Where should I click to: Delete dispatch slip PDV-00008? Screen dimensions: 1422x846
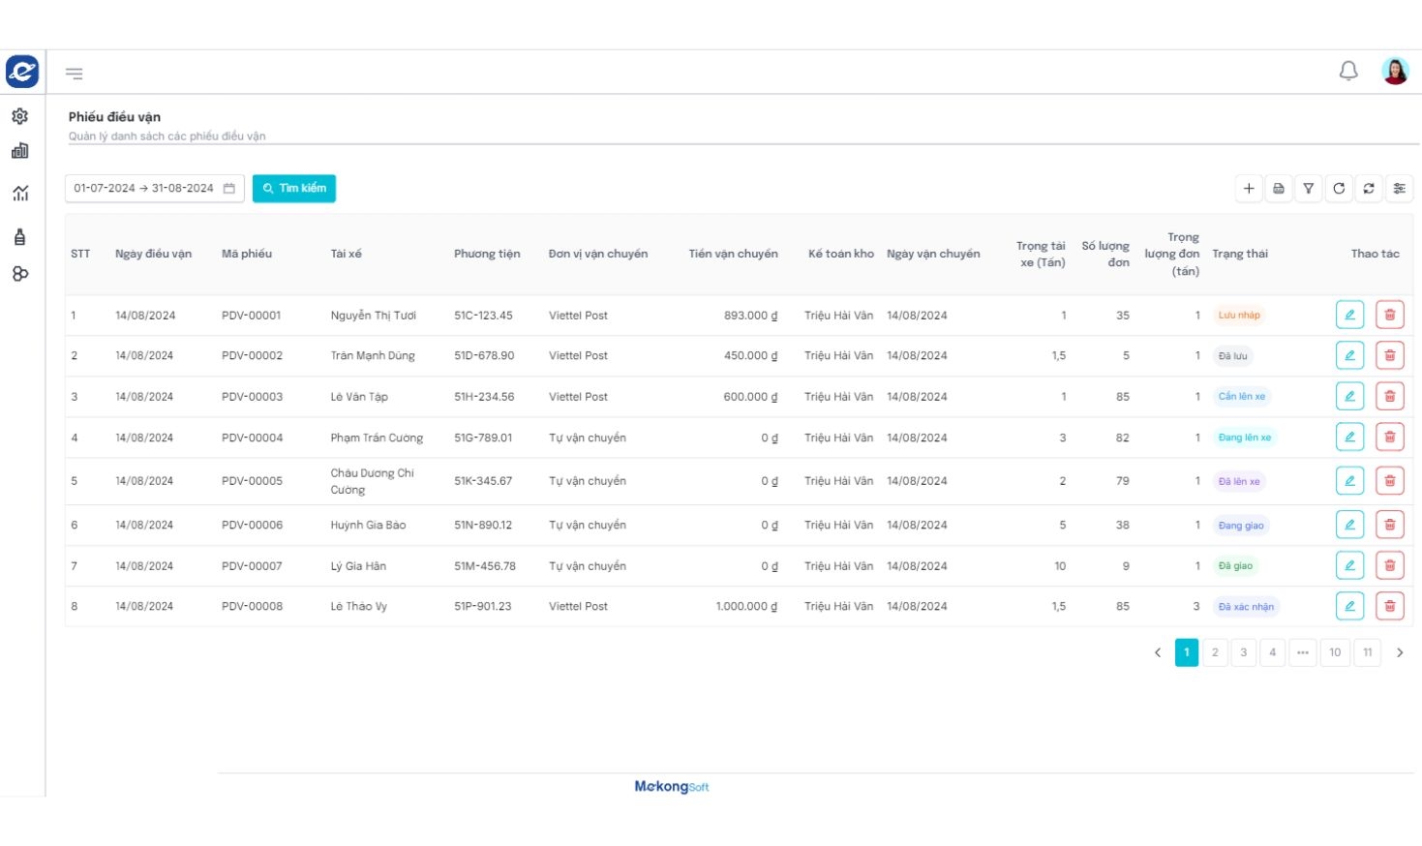tap(1389, 606)
